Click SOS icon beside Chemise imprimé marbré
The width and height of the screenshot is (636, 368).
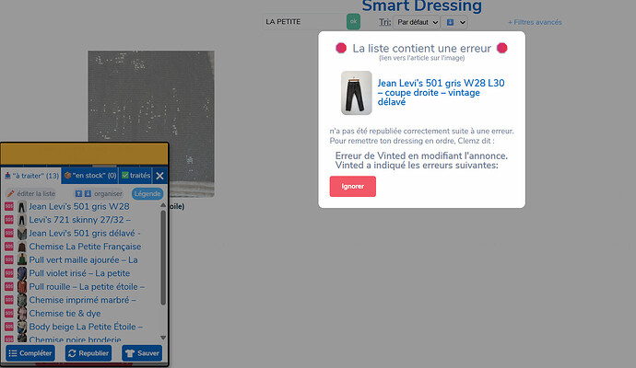coord(9,300)
